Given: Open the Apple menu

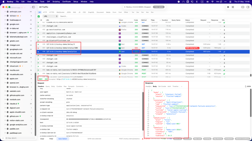Looking at the screenshot, I should (x=3, y=2).
